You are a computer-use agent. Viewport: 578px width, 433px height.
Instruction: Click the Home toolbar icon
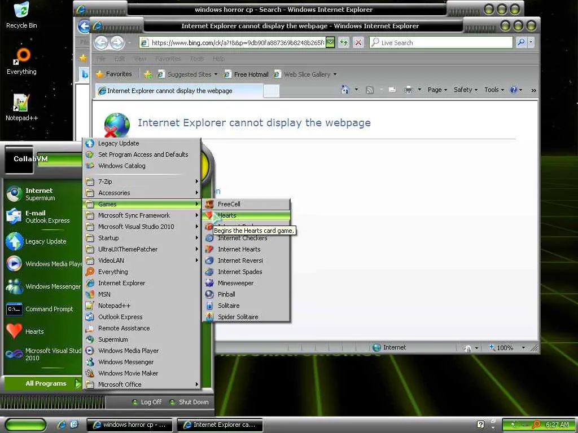tap(345, 90)
